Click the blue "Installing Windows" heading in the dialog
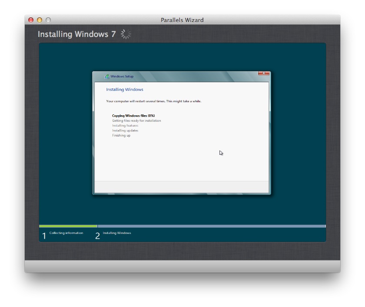The width and height of the screenshot is (365, 307). (x=125, y=90)
